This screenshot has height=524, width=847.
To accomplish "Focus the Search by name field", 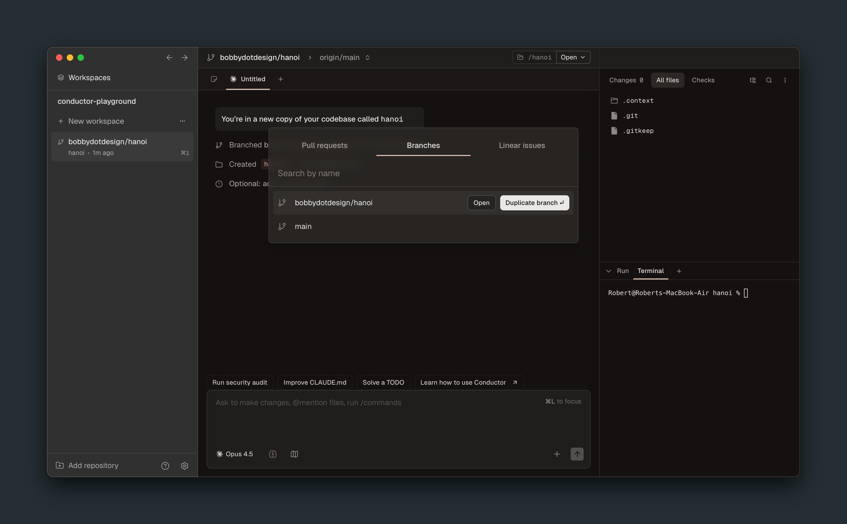I will [423, 173].
